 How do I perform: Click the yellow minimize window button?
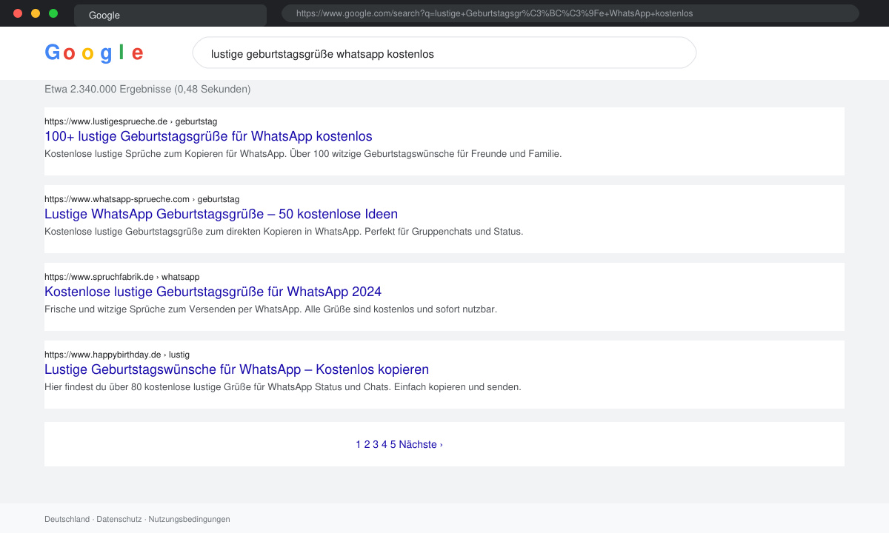[36, 13]
